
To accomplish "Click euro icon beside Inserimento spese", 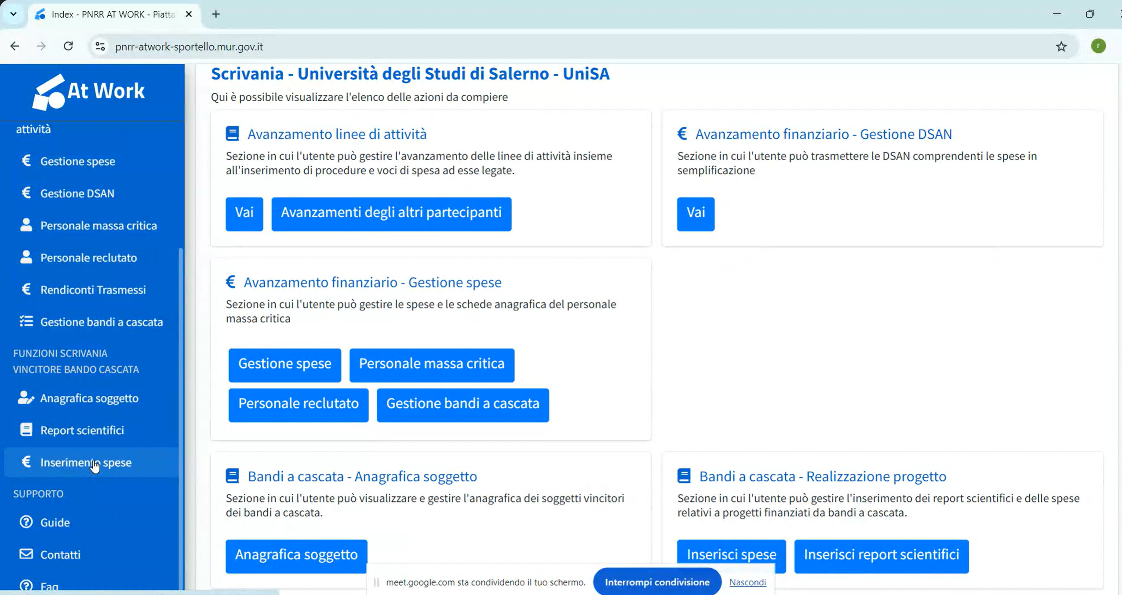I will tap(26, 462).
